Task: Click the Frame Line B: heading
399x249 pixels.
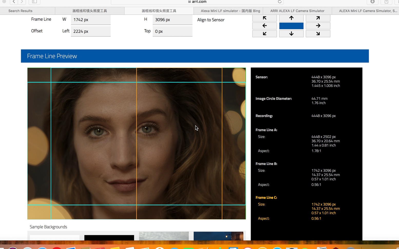Action: (266, 164)
